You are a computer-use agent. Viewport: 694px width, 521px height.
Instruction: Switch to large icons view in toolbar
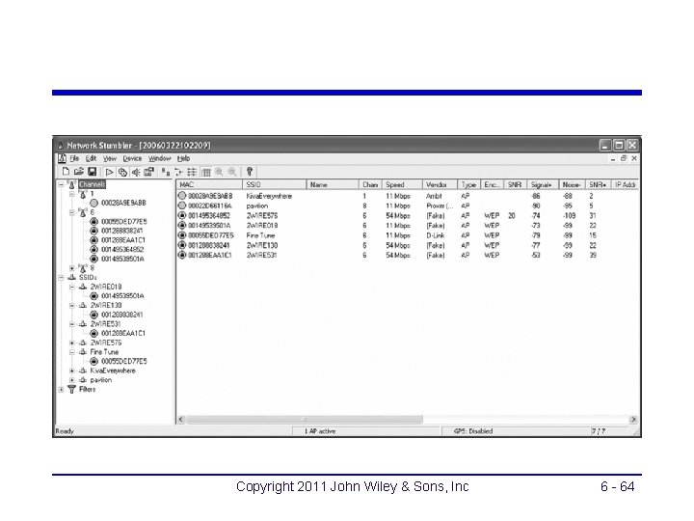(x=166, y=172)
